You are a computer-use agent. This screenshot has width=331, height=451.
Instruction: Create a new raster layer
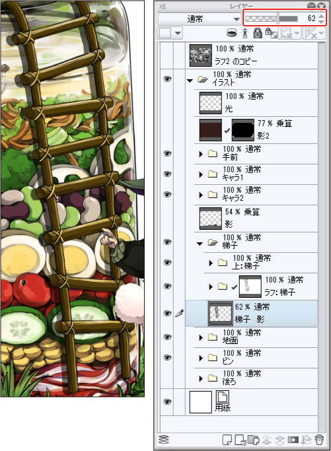pos(227,440)
